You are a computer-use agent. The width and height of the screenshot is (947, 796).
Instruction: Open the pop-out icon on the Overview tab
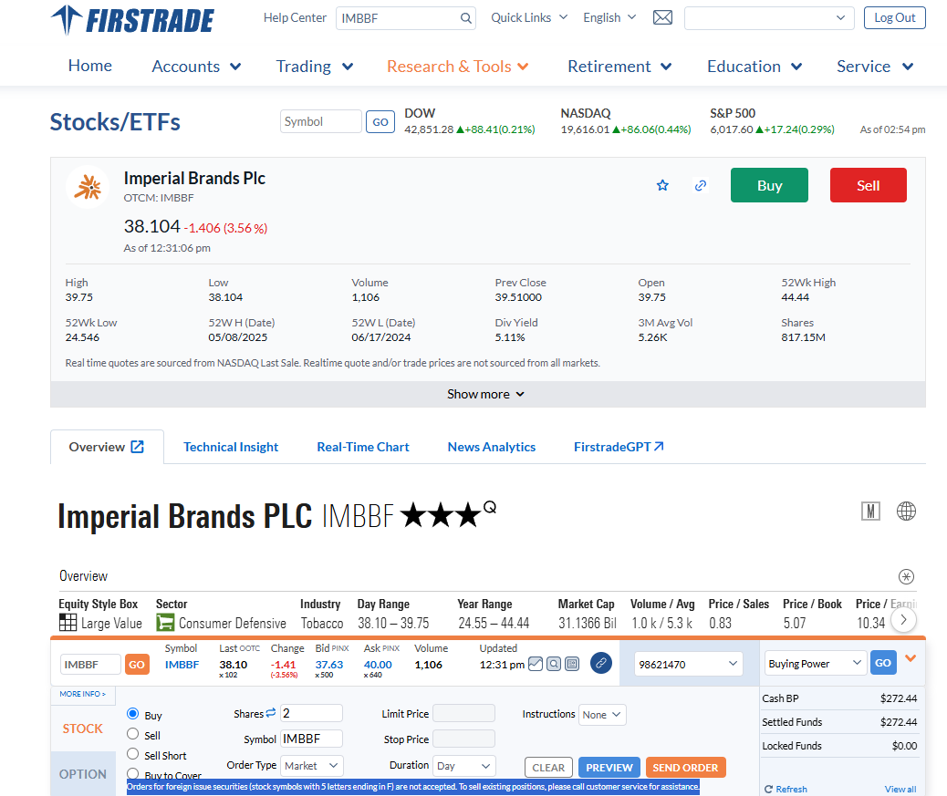[x=138, y=447]
